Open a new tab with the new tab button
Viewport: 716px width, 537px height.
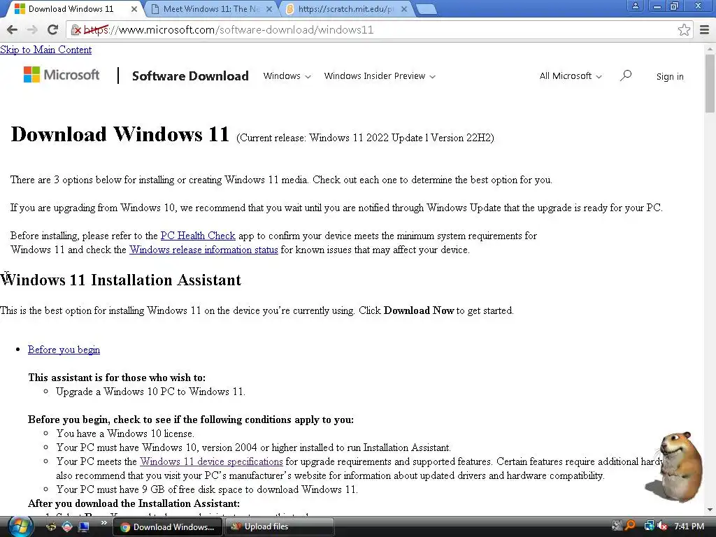[427, 9]
